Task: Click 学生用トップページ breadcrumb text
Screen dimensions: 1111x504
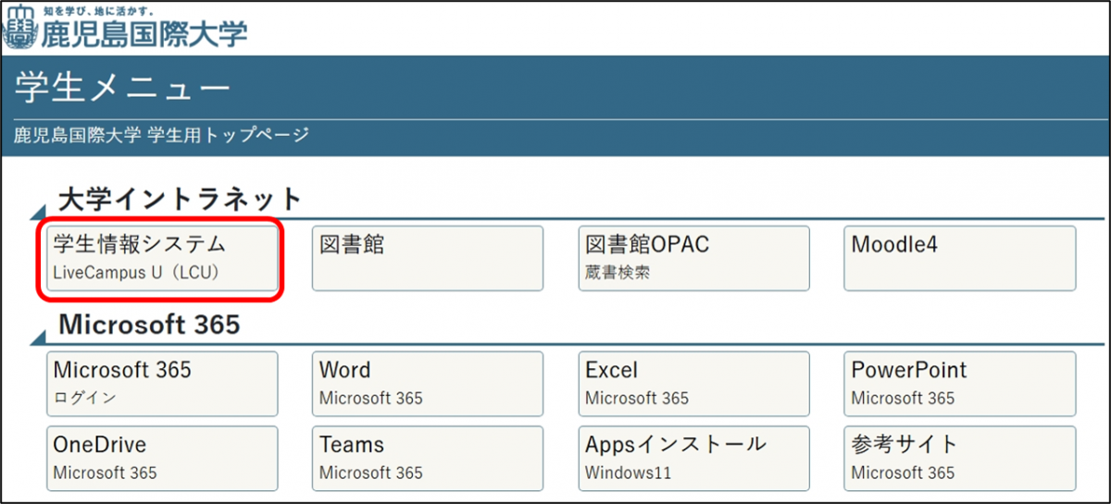Action: click(x=228, y=136)
